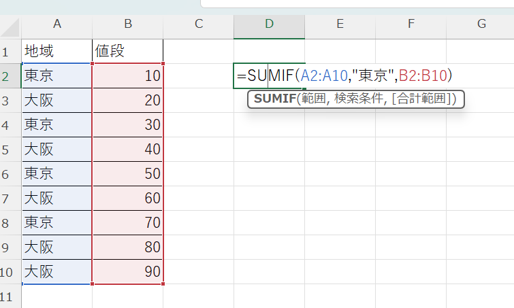Click cell A3 containing 大阪
This screenshot has height=308, width=514.
[57, 100]
